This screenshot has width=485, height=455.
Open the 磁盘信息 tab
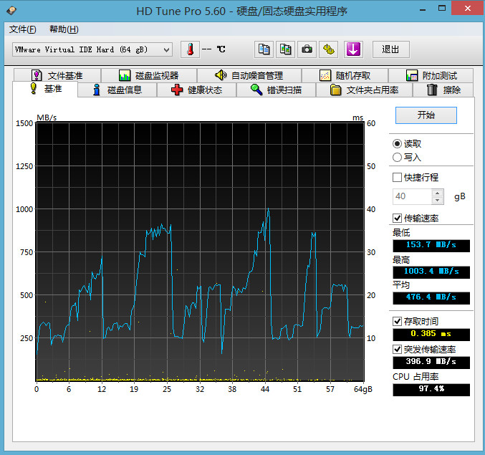(x=117, y=90)
